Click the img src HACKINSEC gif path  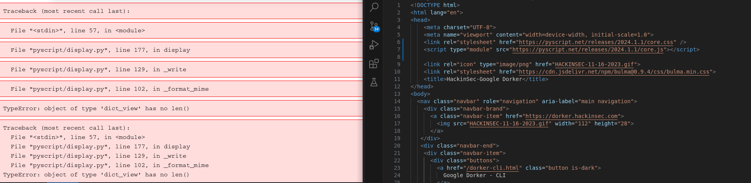[510, 123]
